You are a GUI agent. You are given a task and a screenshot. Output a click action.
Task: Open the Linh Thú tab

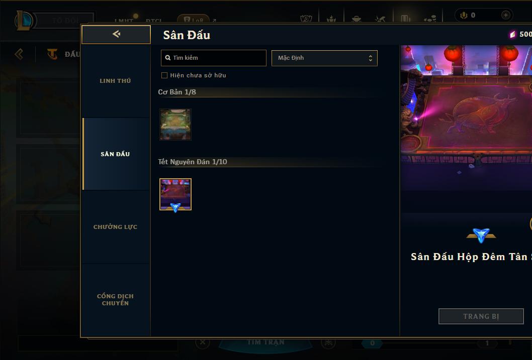(115, 81)
